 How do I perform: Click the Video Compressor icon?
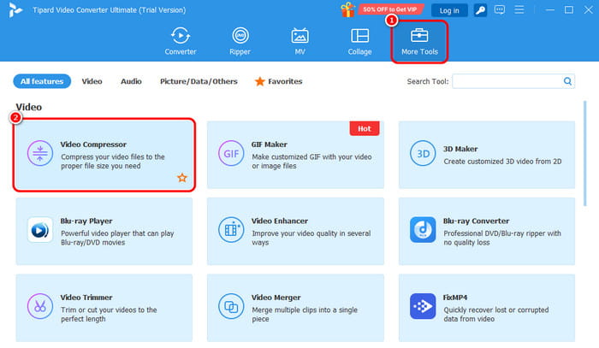[39, 153]
